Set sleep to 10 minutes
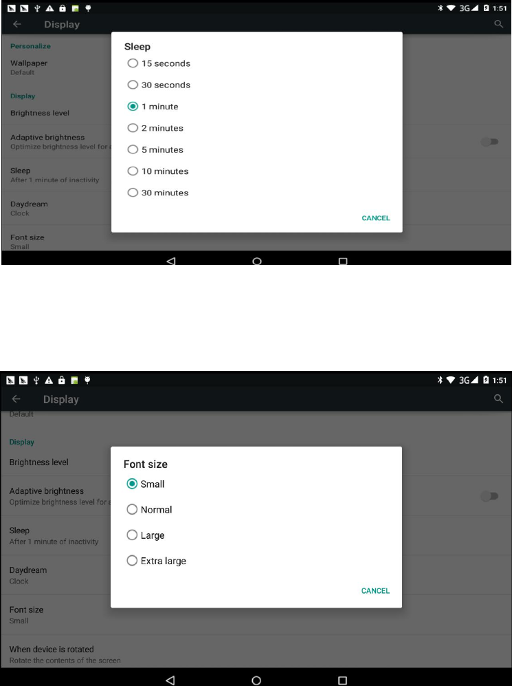512x686 pixels. (x=158, y=171)
